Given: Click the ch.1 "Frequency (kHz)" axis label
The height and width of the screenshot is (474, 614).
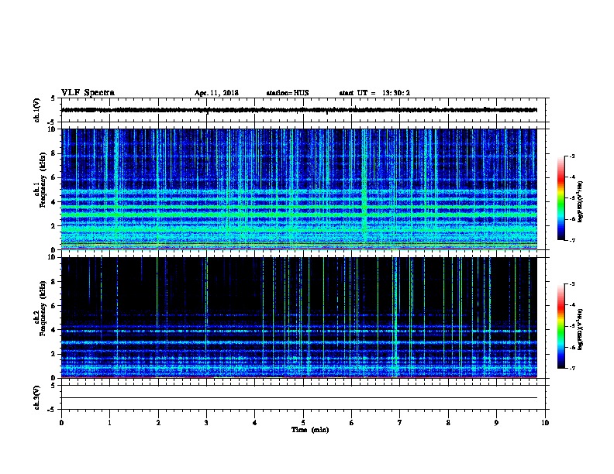Looking at the screenshot, I should tap(43, 180).
